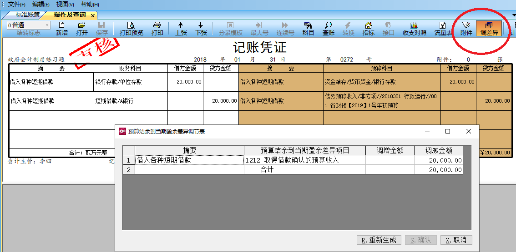Click the 借入各种短期借款 summary cell in dialog

[189, 160]
